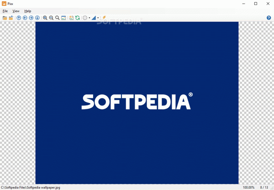Minimize the Pixx window
The height and width of the screenshot is (190, 274).
click(244, 4)
